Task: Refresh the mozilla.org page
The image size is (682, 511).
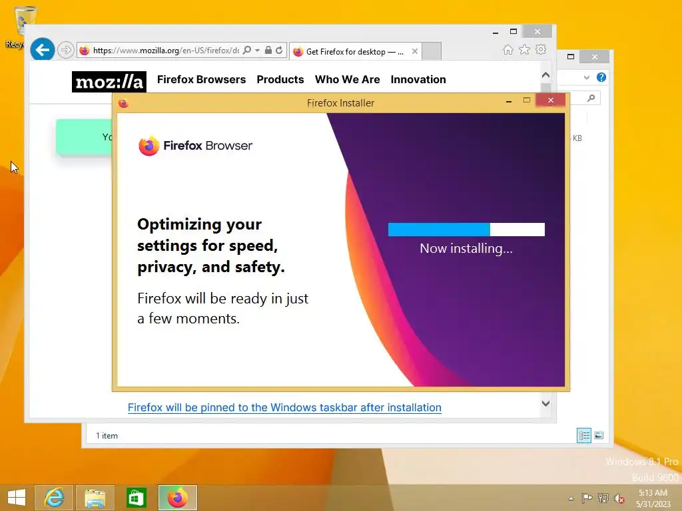Action: pos(279,51)
